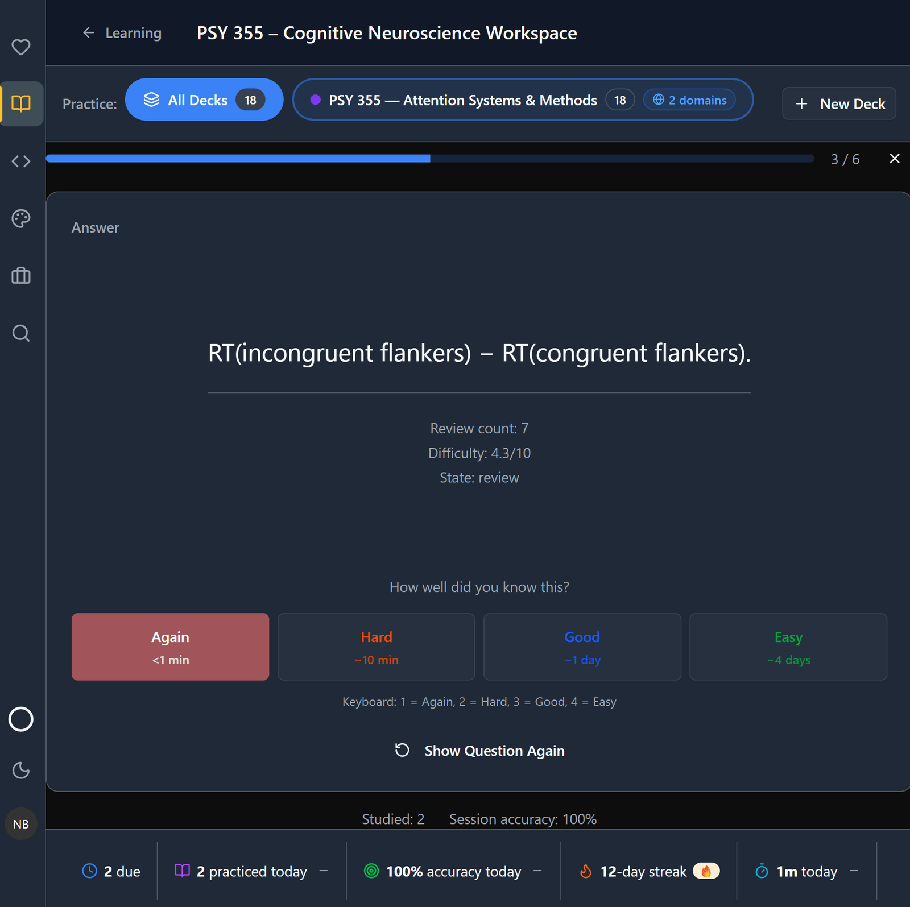Rate the card as Easy

(x=788, y=647)
